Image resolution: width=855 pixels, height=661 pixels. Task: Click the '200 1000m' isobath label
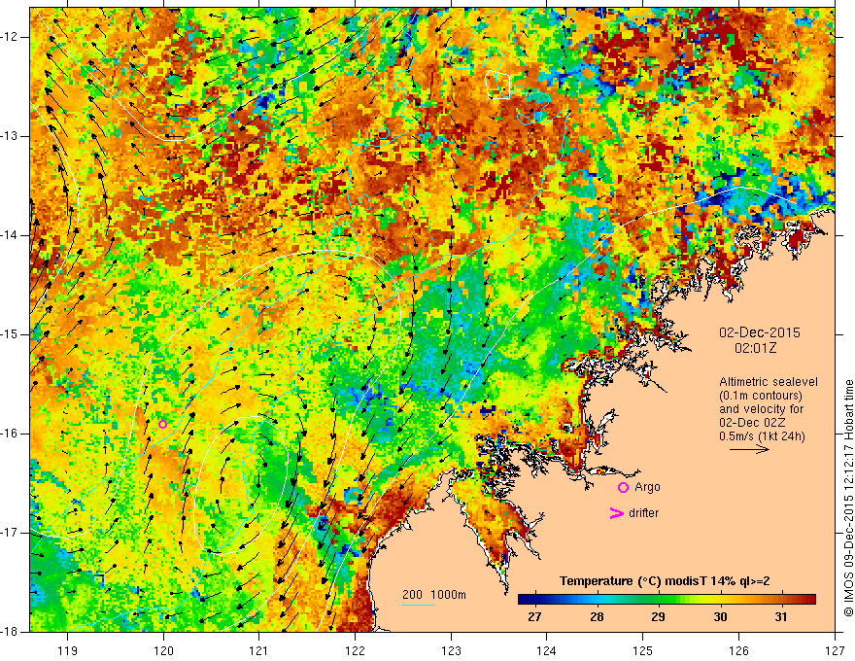point(434,595)
